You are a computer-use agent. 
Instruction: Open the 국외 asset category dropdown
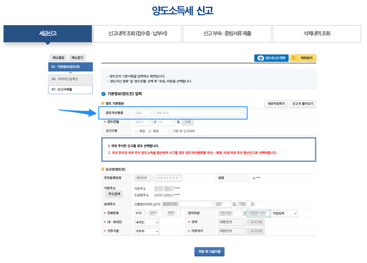coord(144,113)
